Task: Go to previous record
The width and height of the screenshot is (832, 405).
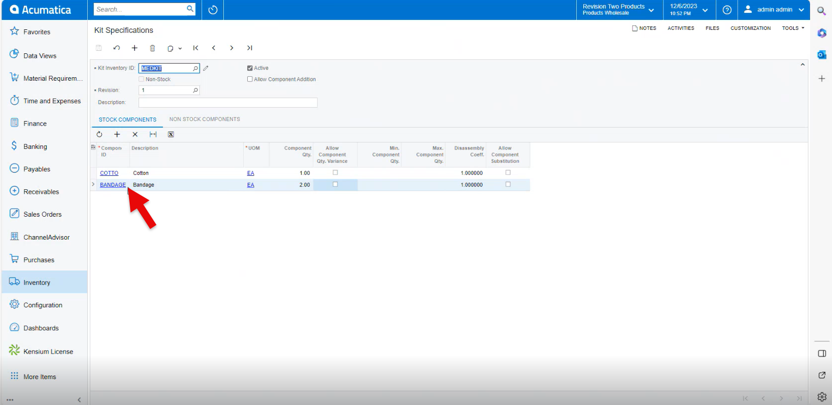Action: [214, 48]
